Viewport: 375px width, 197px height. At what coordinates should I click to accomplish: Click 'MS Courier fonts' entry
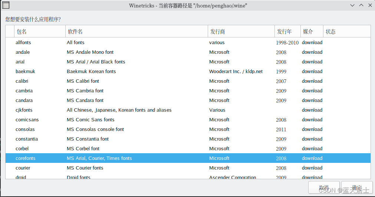[x=85, y=168]
